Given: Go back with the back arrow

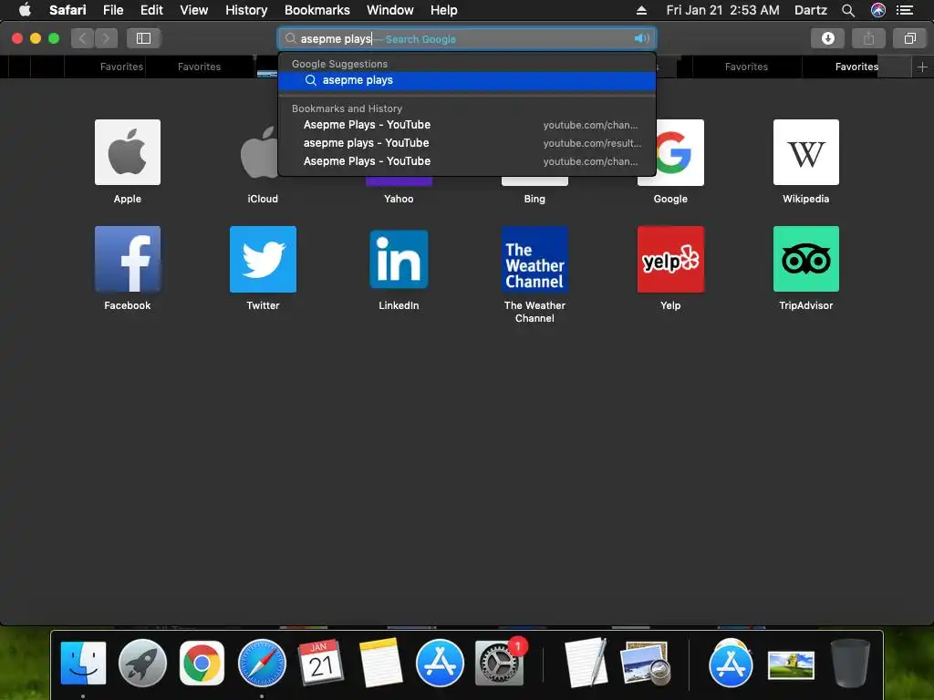Looking at the screenshot, I should 82,38.
